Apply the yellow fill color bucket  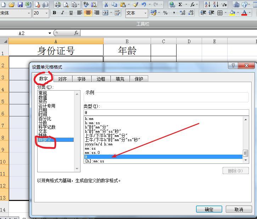pos(232,13)
